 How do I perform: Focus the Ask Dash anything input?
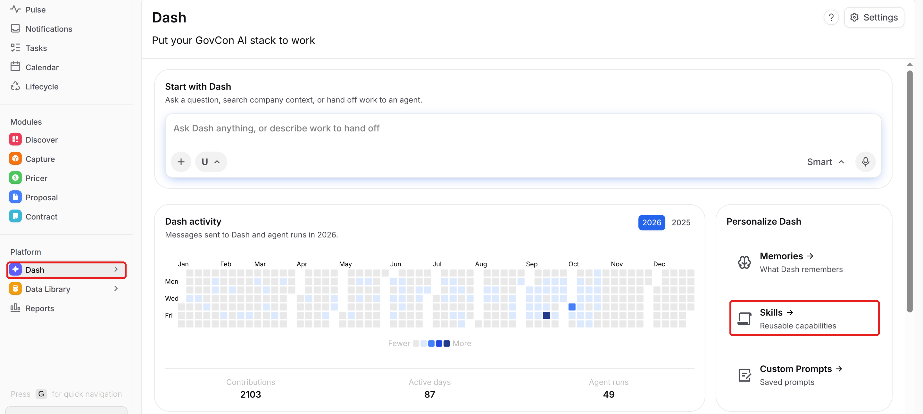[x=523, y=128]
